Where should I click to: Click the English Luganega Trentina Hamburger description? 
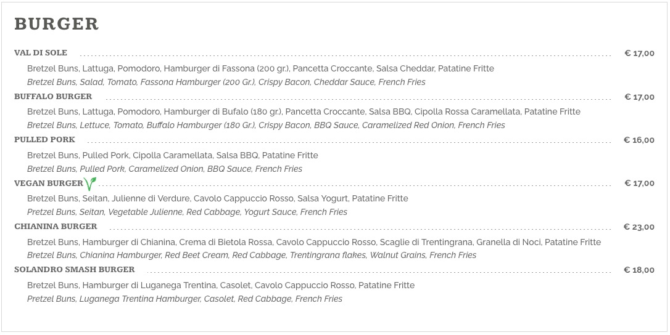(184, 299)
